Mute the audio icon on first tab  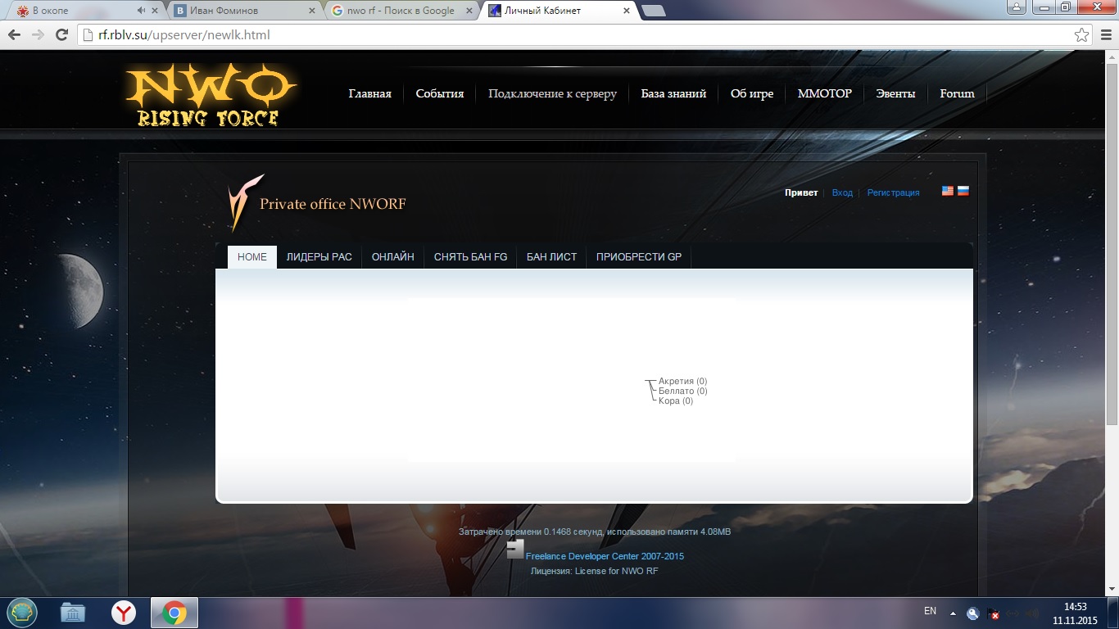click(141, 11)
